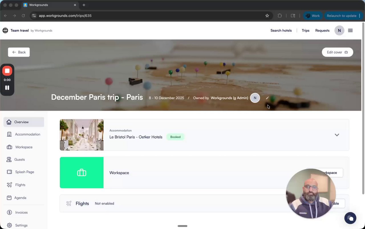Screen dimensions: 365x229
Task: Click the N user avatar in header
Action: (339, 31)
